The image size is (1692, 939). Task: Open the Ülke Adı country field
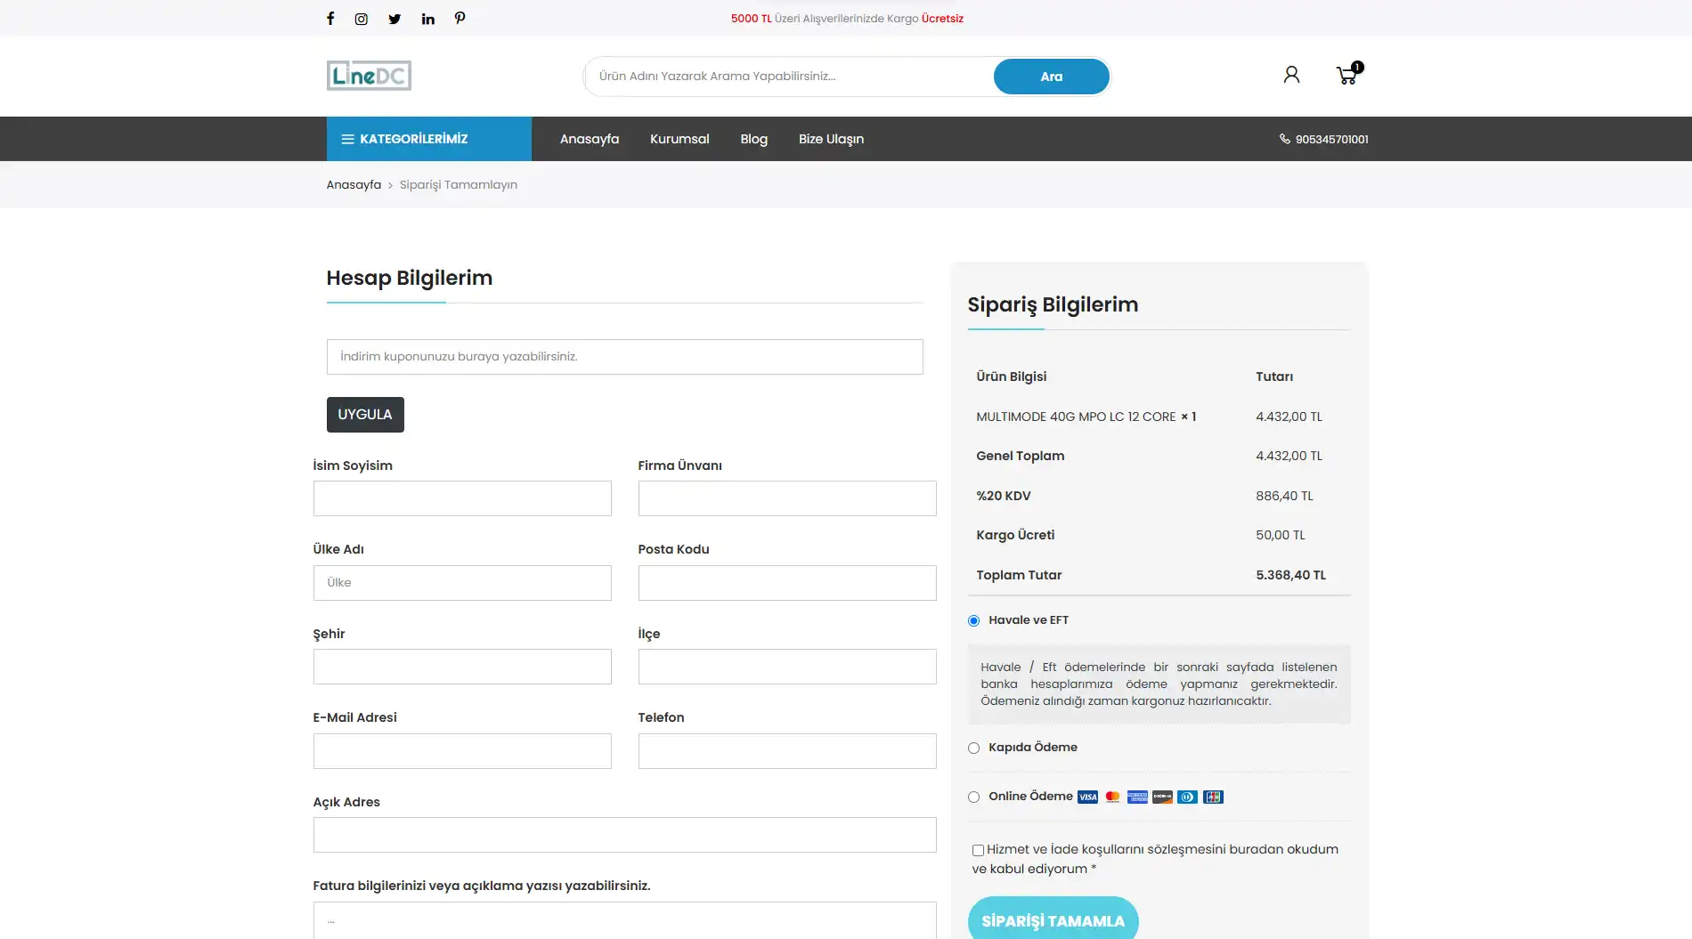(462, 583)
